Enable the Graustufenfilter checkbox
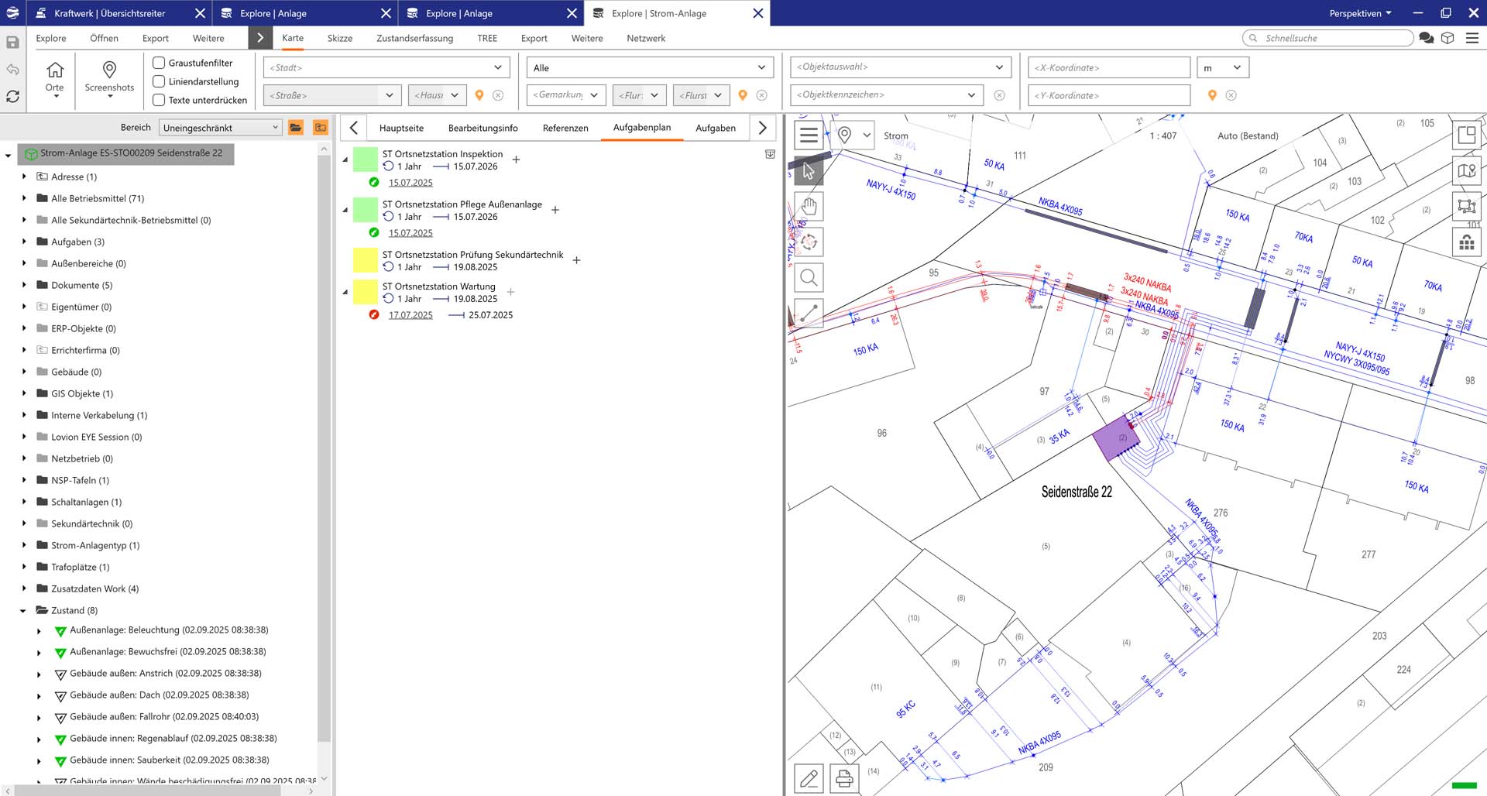The width and height of the screenshot is (1487, 796). tap(159, 63)
